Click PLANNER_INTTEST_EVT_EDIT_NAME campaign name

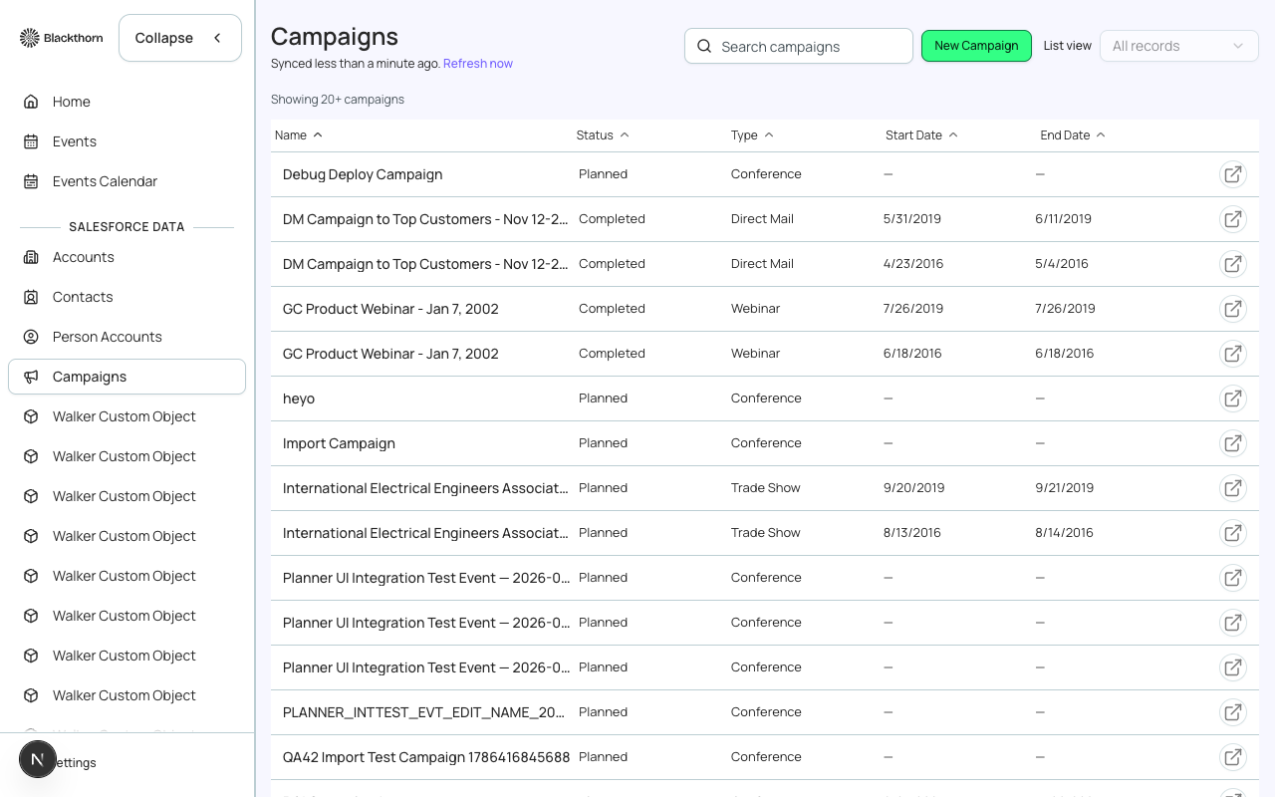pyautogui.click(x=424, y=712)
